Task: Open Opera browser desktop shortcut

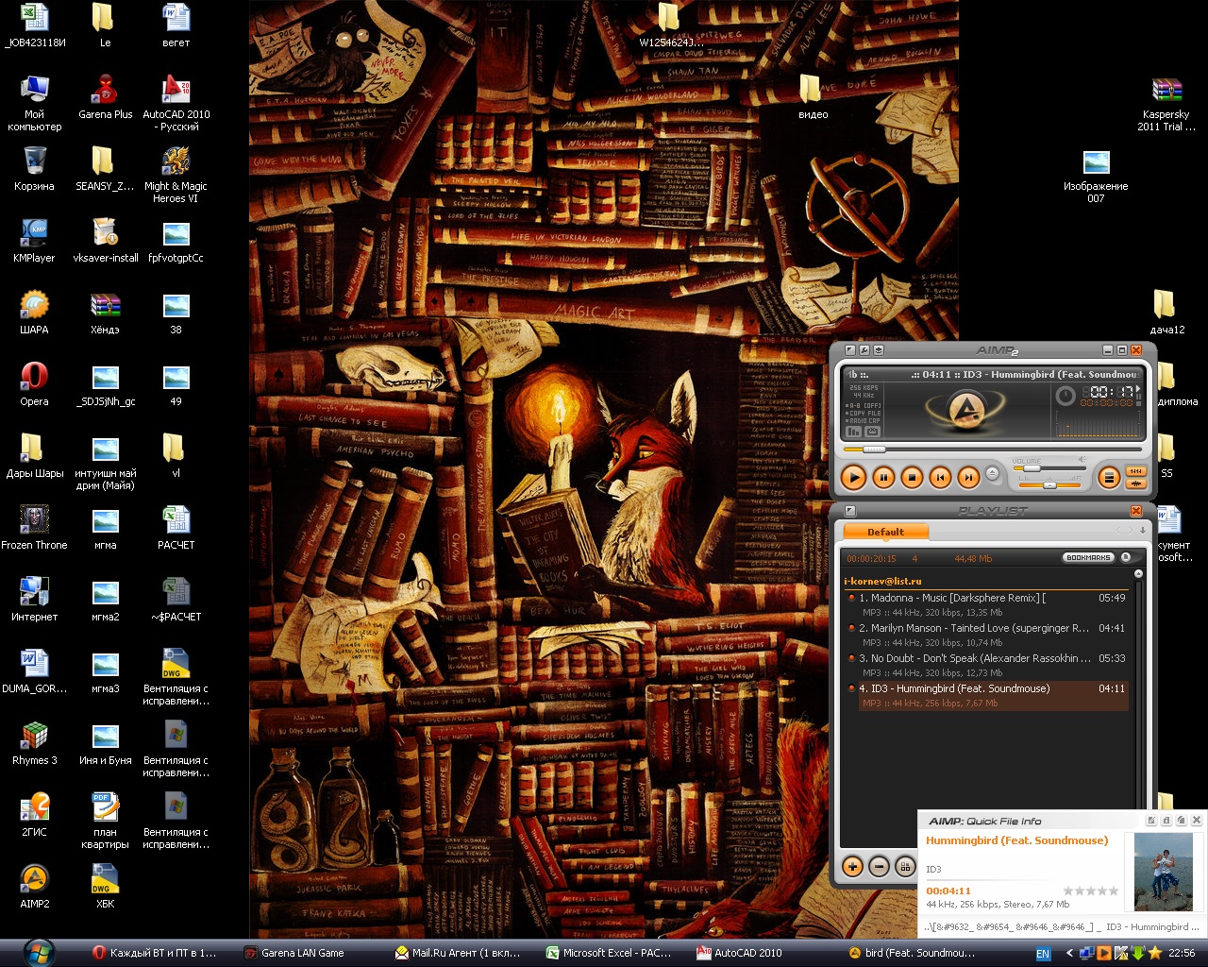Action: (x=34, y=384)
